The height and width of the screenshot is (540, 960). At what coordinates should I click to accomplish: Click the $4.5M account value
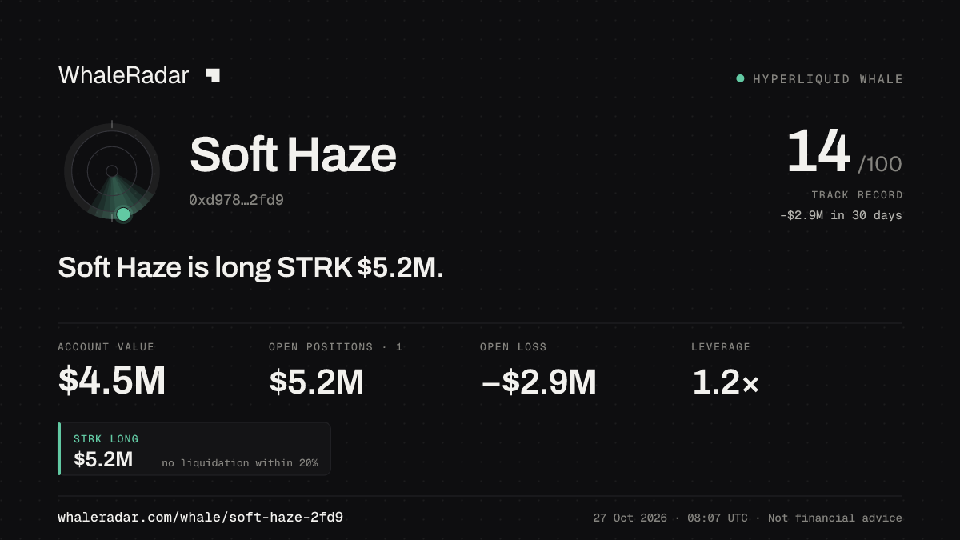coord(112,382)
